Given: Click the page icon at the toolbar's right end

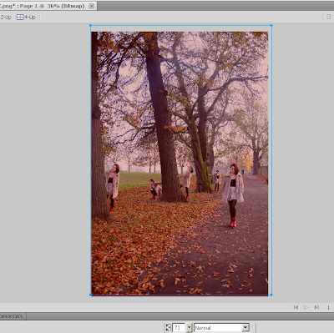Looking at the screenshot, I should [328, 17].
